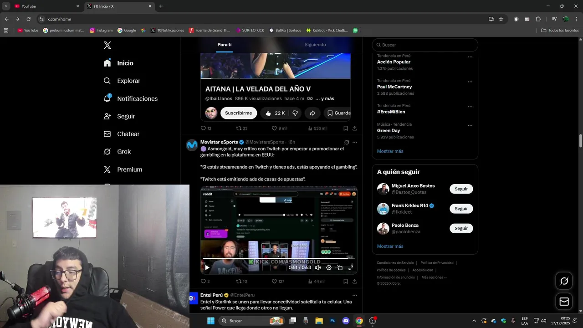Open Todos los favoritos folder
This screenshot has width=583, height=328.
[560, 31]
